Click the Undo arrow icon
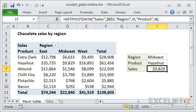This screenshot has height=112, width=196. tap(18, 5)
